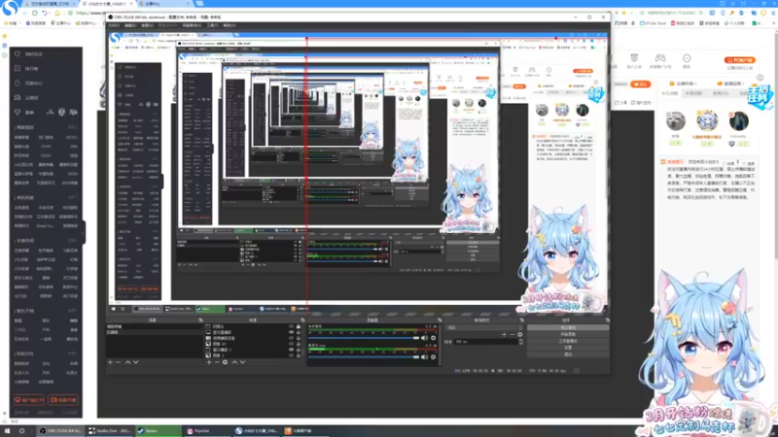Open PopOne from the Windows taskbar
Viewport: 778px width, 437px height.
pyautogui.click(x=207, y=431)
